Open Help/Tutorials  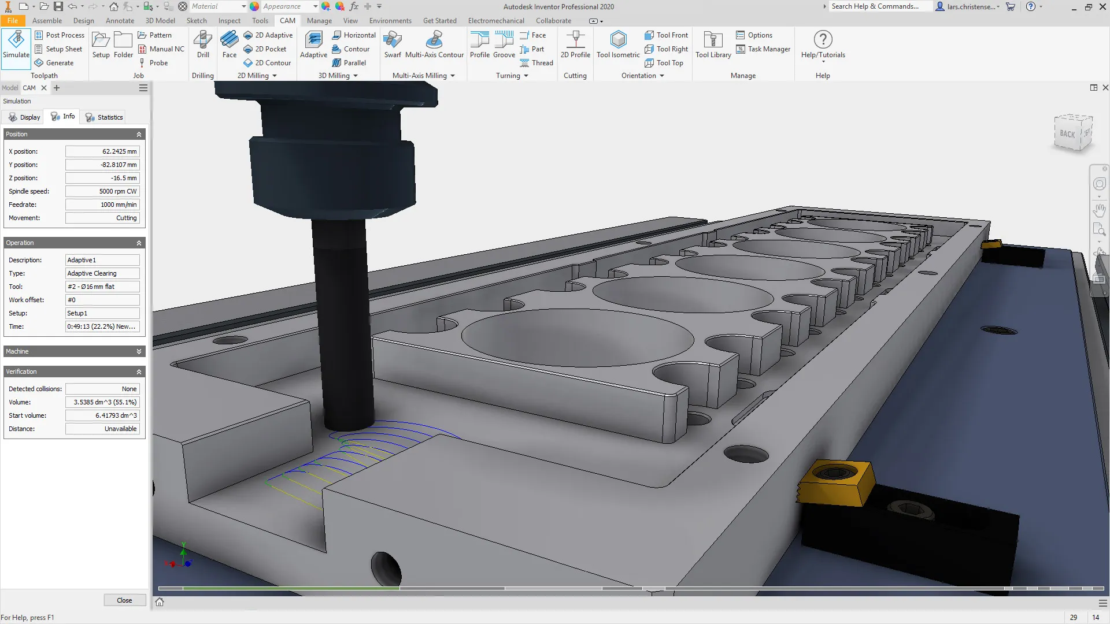tap(823, 45)
